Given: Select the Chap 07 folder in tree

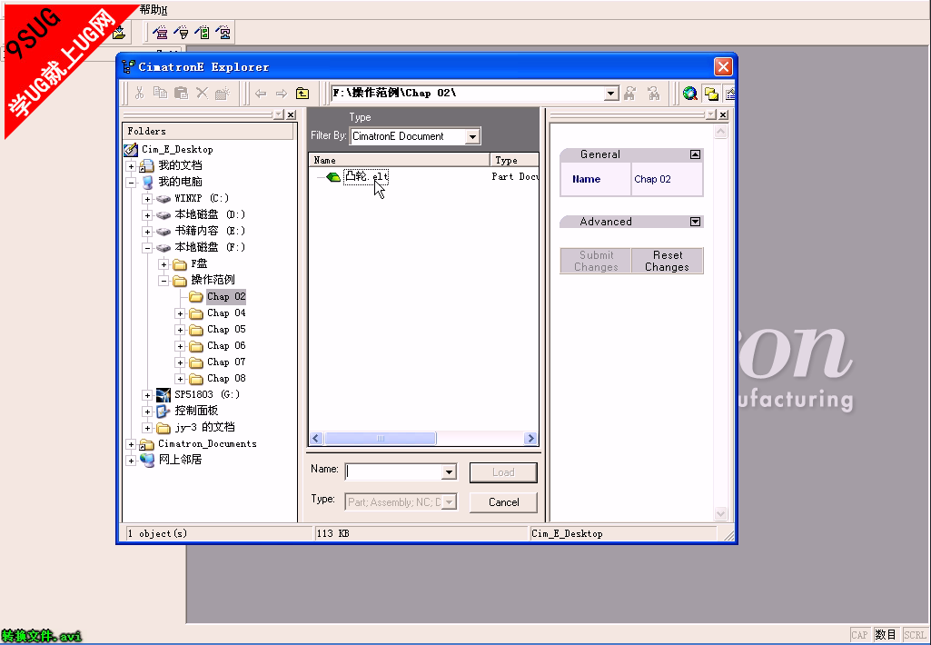Looking at the screenshot, I should point(225,362).
